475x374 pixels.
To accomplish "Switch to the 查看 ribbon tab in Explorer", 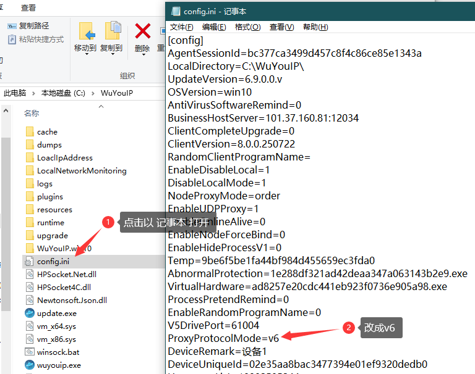I will (28, 8).
